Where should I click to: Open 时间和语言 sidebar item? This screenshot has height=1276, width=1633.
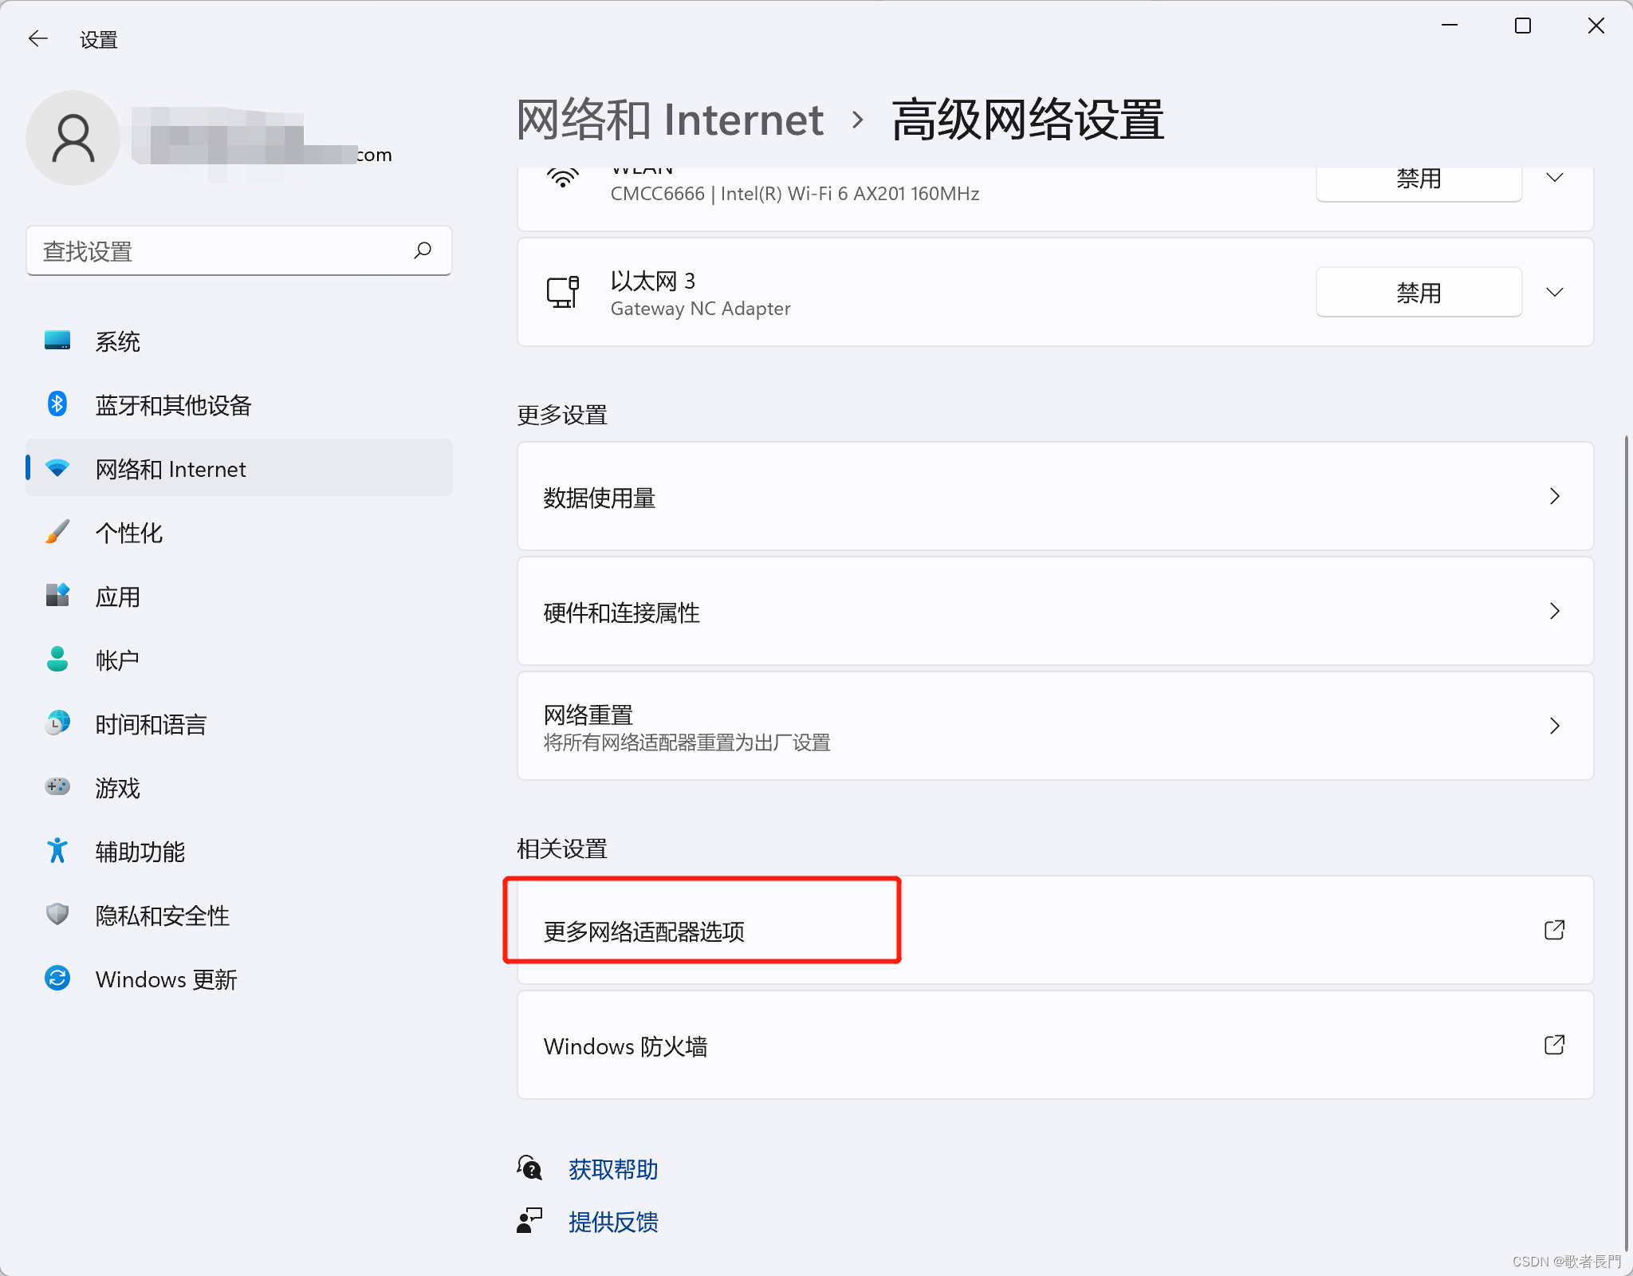tap(151, 724)
